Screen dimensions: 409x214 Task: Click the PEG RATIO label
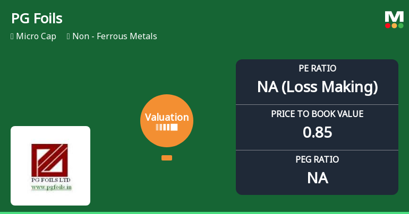click(317, 159)
